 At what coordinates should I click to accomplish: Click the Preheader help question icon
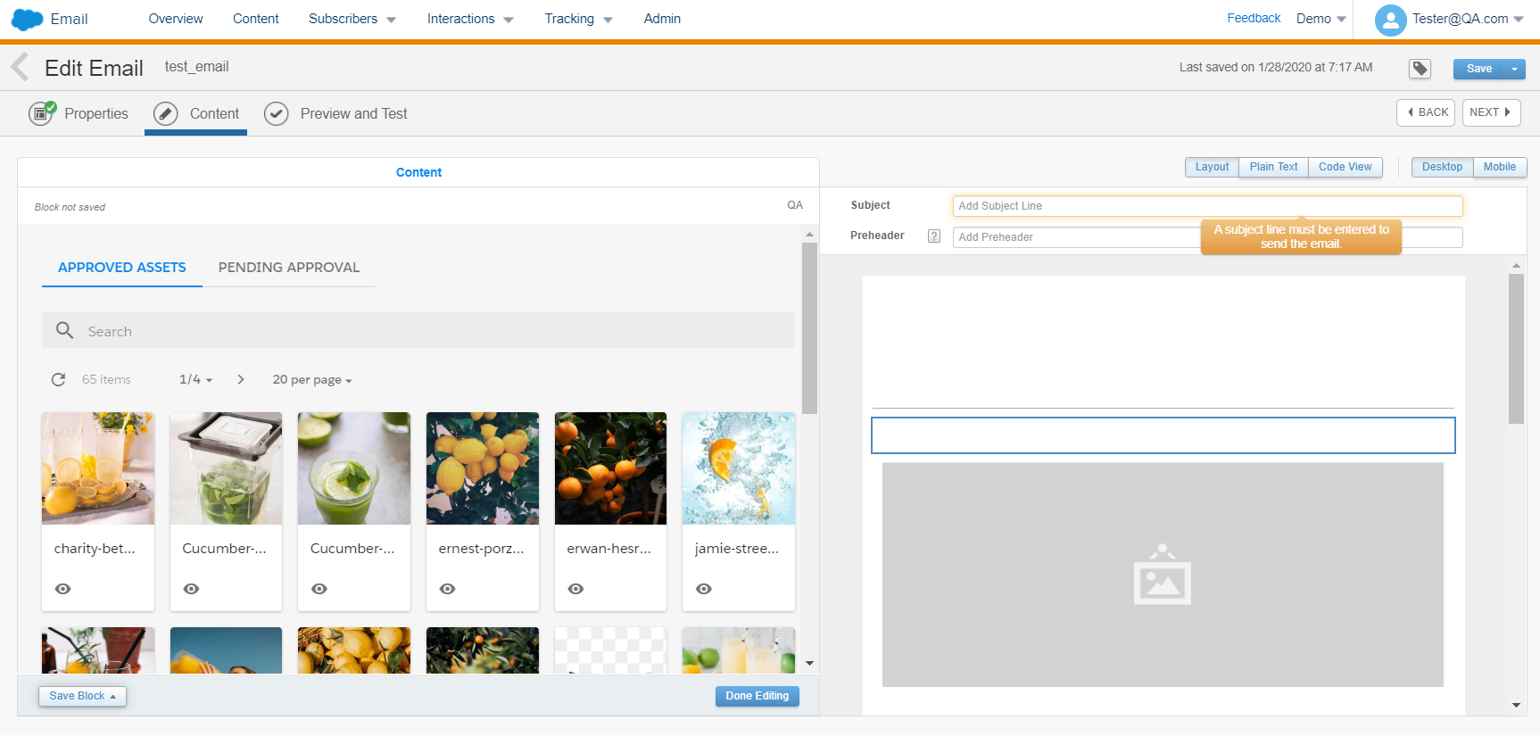coord(934,236)
